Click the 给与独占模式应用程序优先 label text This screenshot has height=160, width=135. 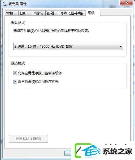click(x=38, y=82)
